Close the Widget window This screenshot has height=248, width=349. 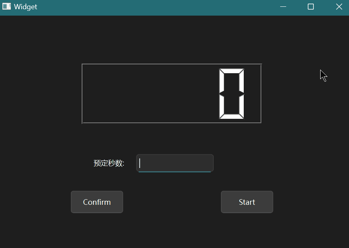coord(339,7)
